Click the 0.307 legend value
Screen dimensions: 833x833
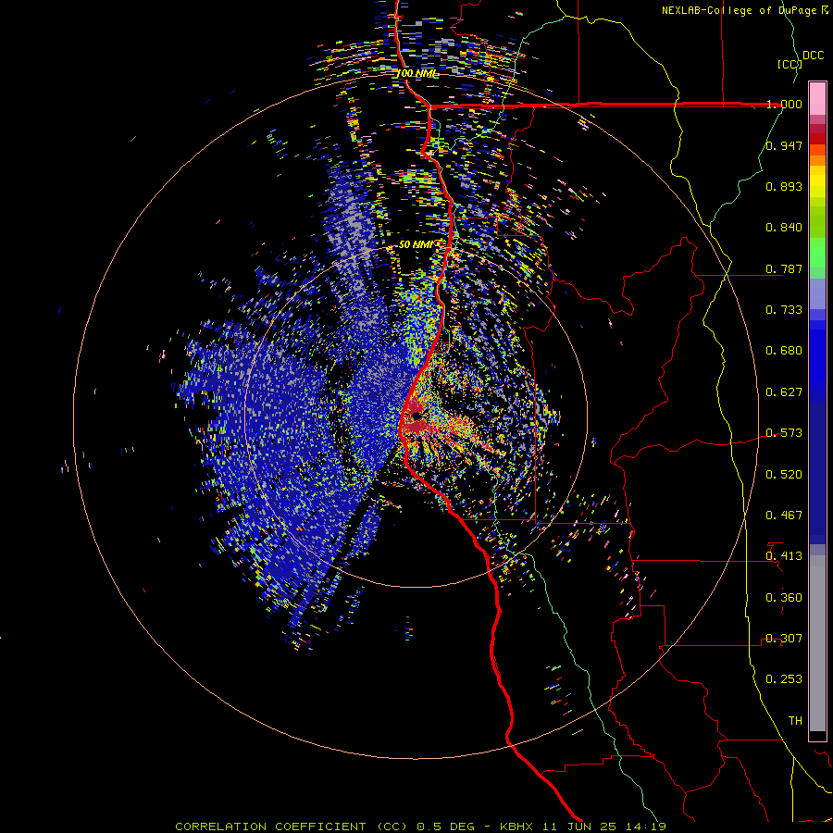point(784,639)
